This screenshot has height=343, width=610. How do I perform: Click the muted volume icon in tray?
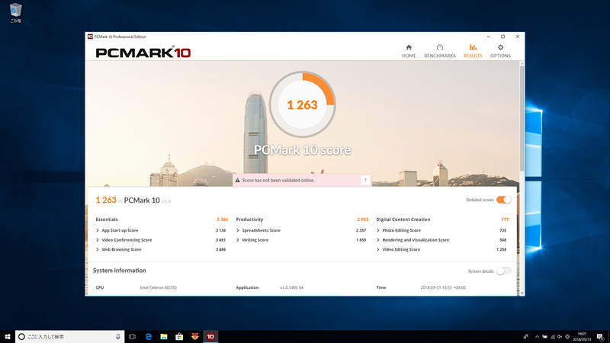pyautogui.click(x=560, y=337)
